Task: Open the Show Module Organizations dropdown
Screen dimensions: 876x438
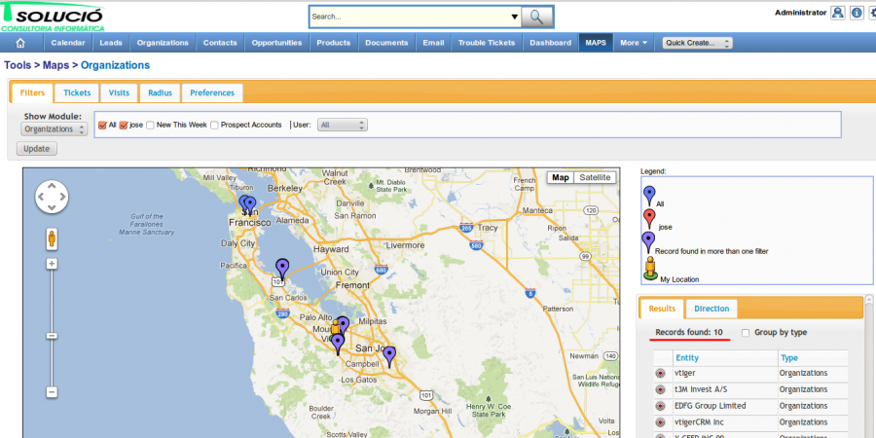Action: click(55, 129)
